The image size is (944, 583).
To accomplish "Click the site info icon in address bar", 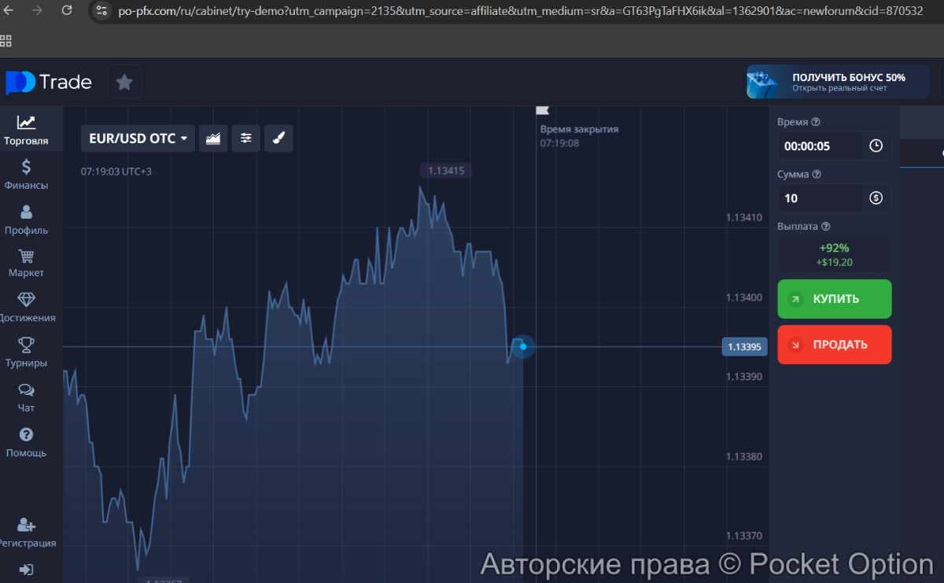I will click(101, 10).
